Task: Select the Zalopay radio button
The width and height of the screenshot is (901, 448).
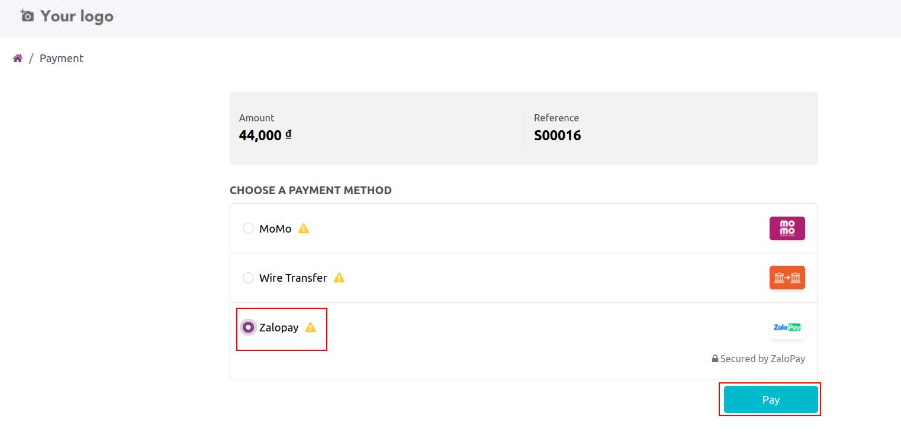Action: point(249,327)
